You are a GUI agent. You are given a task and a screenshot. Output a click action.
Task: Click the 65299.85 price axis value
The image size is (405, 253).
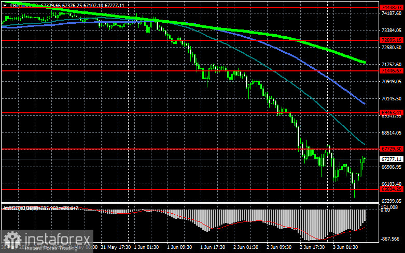392,201
